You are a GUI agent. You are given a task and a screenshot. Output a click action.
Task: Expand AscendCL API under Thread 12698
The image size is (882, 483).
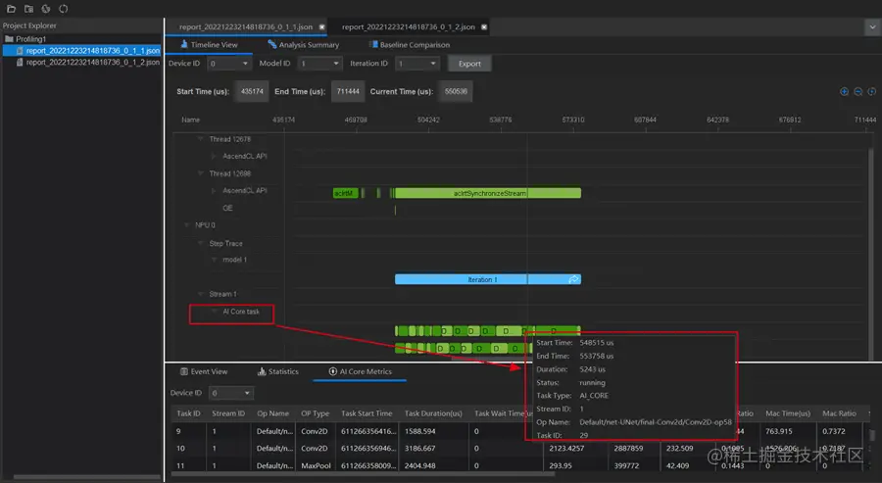pyautogui.click(x=214, y=191)
